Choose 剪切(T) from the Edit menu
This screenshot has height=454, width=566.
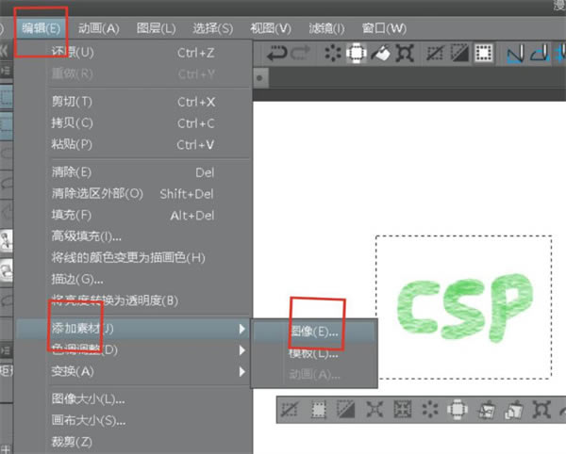tap(133, 102)
